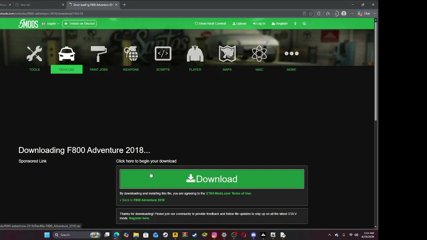Click the Weapons category label

point(131,70)
